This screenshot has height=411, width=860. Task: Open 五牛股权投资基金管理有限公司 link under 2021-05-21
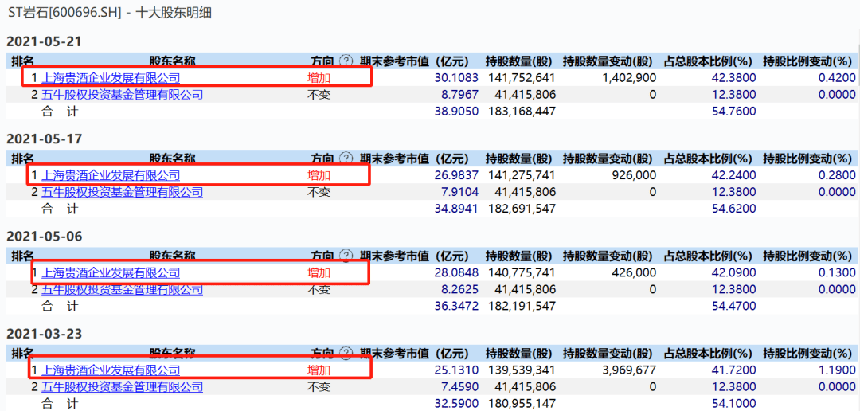click(x=123, y=94)
